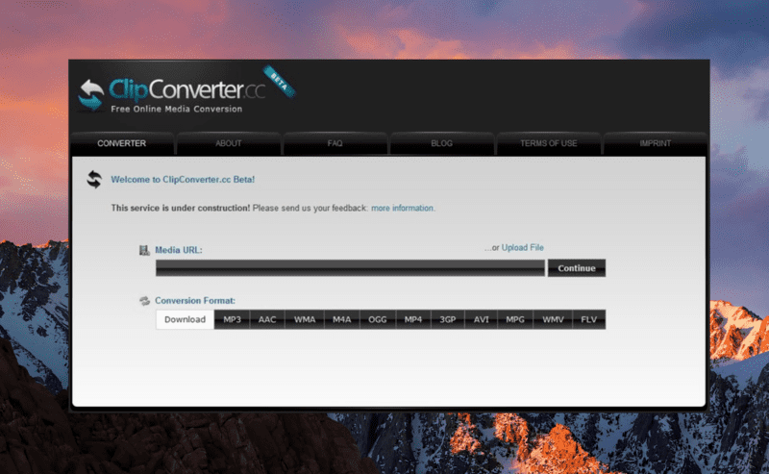Select WMA conversion format
The image size is (769, 474).
click(305, 319)
